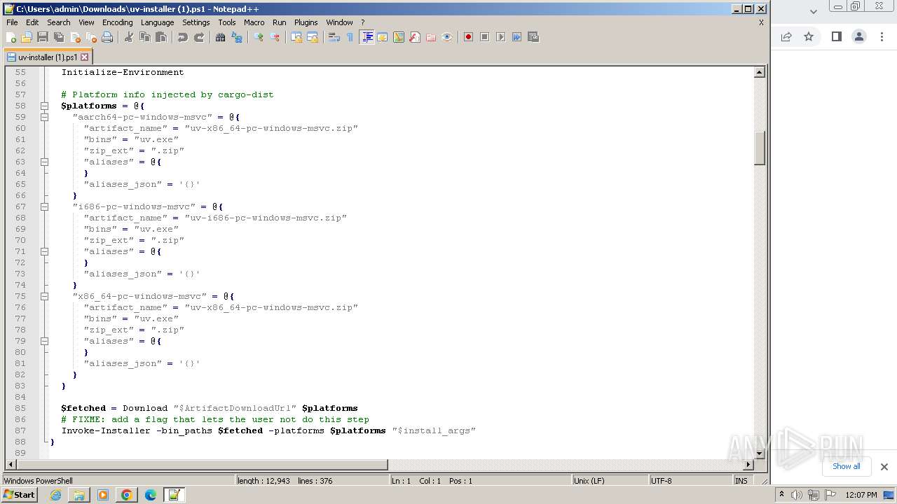Open the File menu
897x504 pixels.
[x=12, y=22]
